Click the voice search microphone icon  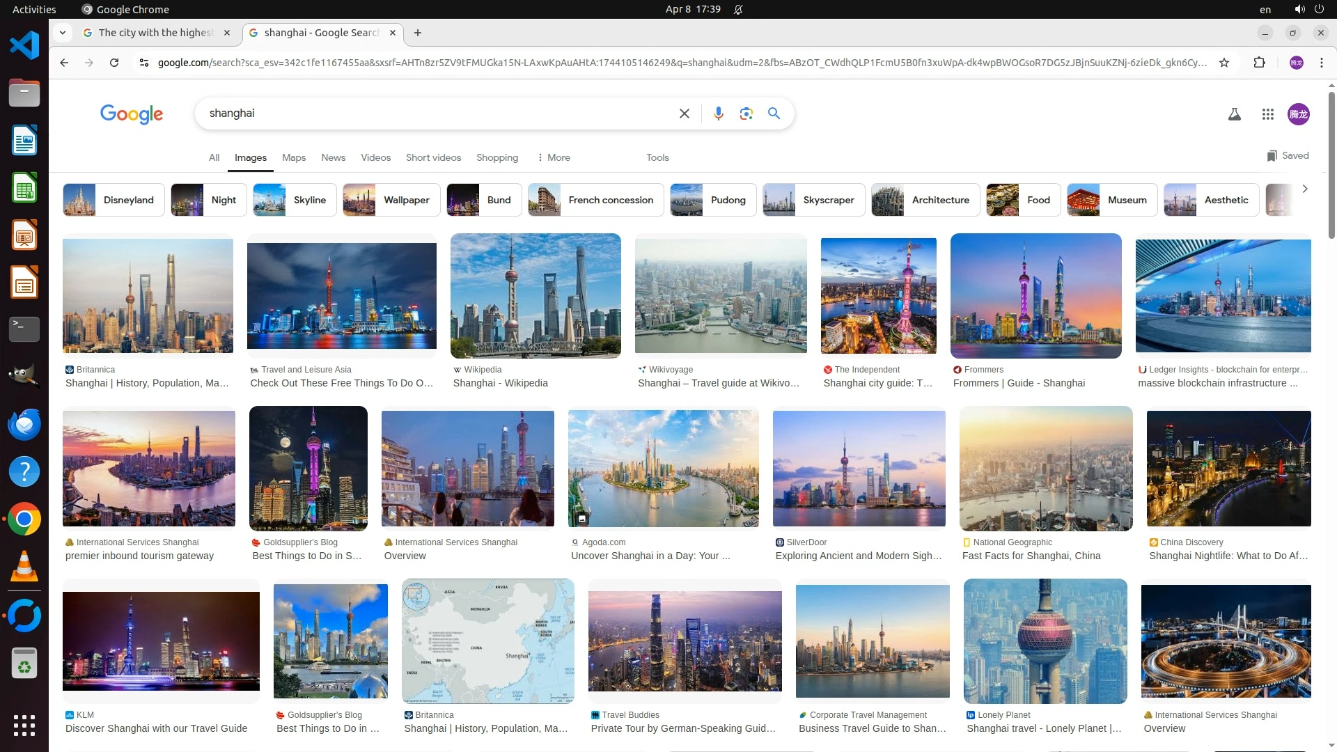click(x=718, y=113)
